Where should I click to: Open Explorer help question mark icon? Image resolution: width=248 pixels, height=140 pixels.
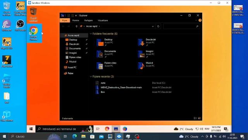point(200,20)
